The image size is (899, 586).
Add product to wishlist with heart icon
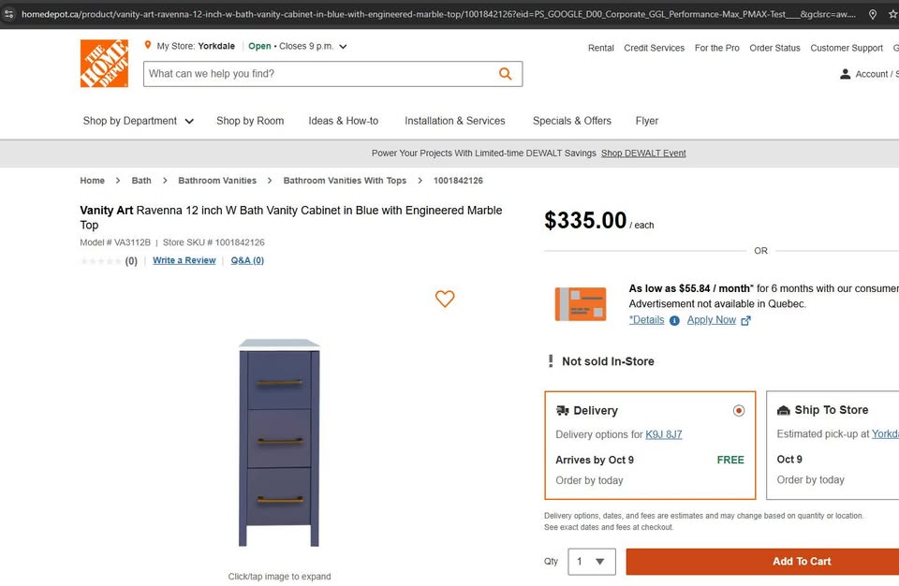click(x=445, y=299)
